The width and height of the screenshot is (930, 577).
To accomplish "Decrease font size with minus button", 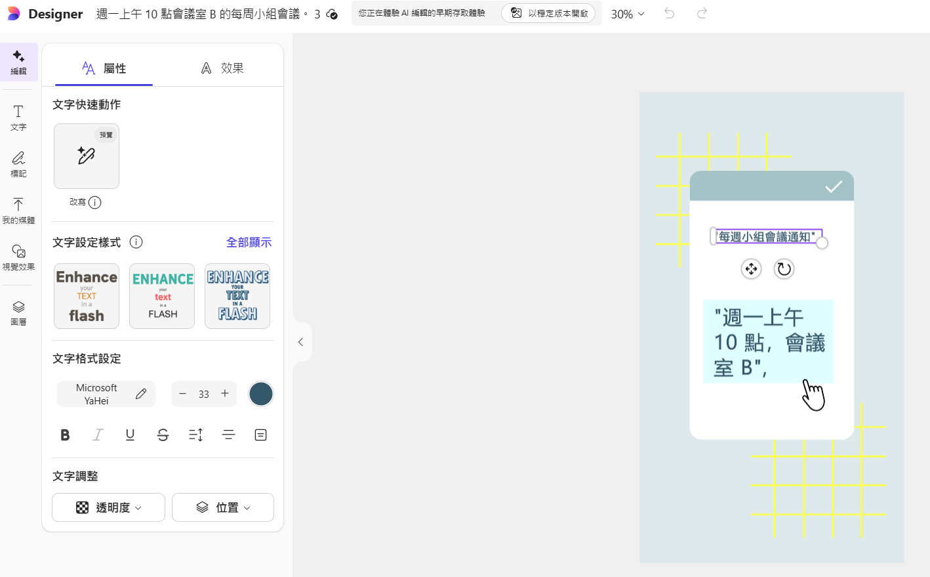I will (x=183, y=394).
